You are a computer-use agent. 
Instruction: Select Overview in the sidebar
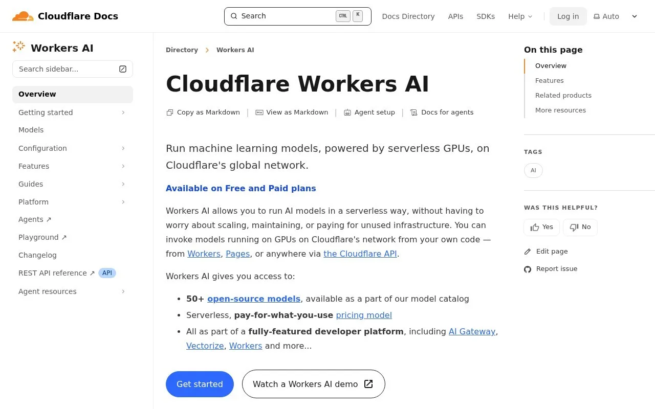click(73, 94)
